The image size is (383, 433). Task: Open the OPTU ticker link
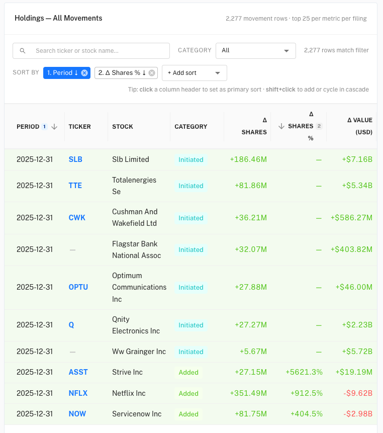(78, 287)
